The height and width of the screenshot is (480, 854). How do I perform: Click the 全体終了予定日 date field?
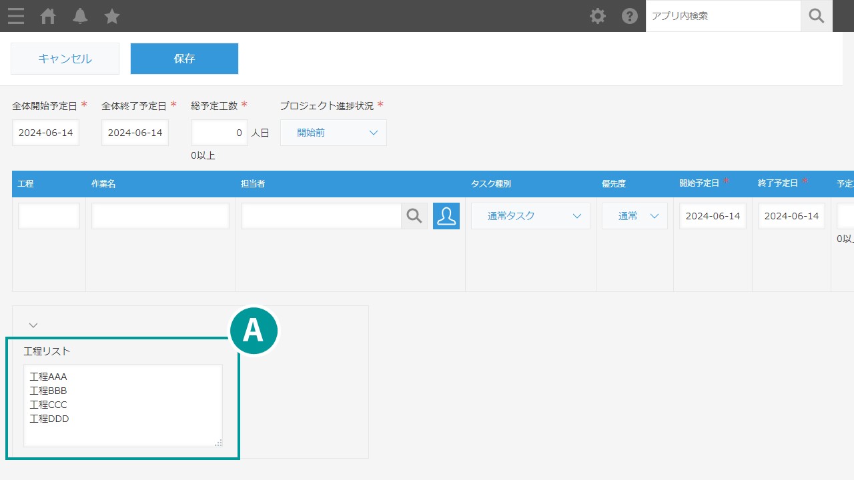coord(135,133)
